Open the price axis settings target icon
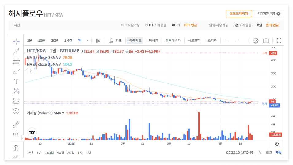The height and width of the screenshot is (165, 293). point(277,144)
